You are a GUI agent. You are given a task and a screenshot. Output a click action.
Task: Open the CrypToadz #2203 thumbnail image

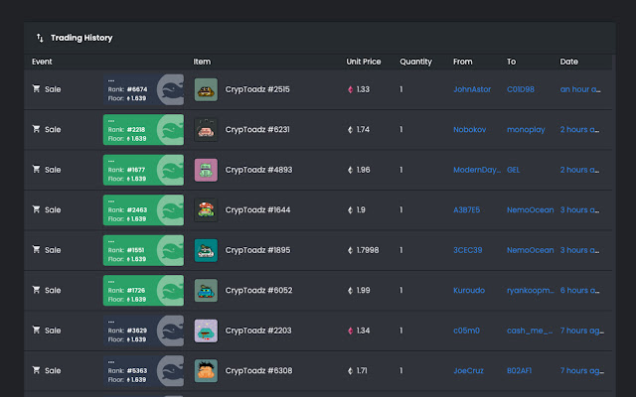[x=206, y=331]
